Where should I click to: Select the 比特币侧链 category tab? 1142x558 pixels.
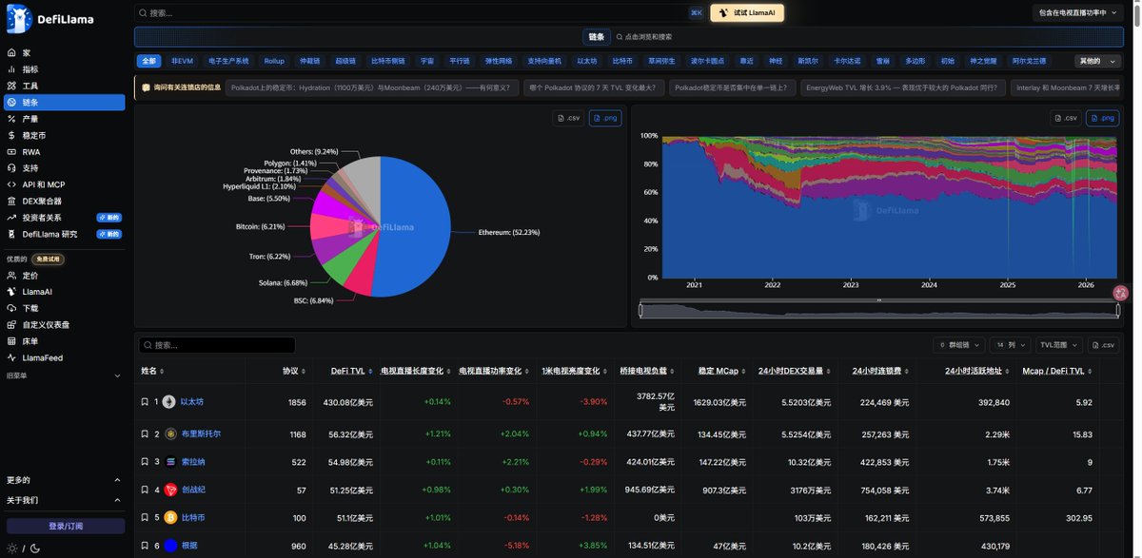(x=388, y=61)
